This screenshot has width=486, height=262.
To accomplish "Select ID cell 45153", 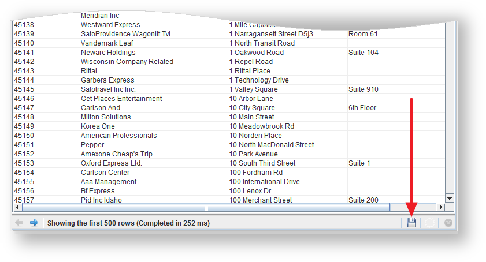I will pos(46,163).
